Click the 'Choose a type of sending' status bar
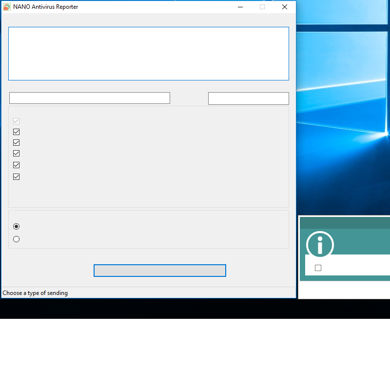The width and height of the screenshot is (390, 390). pos(35,293)
